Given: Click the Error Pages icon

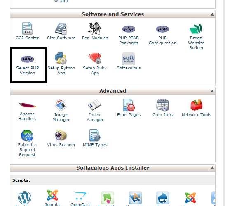Looking at the screenshot, I should [129, 105].
